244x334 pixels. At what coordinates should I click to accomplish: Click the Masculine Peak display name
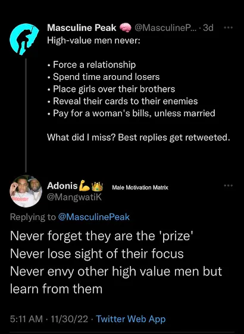[82, 27]
